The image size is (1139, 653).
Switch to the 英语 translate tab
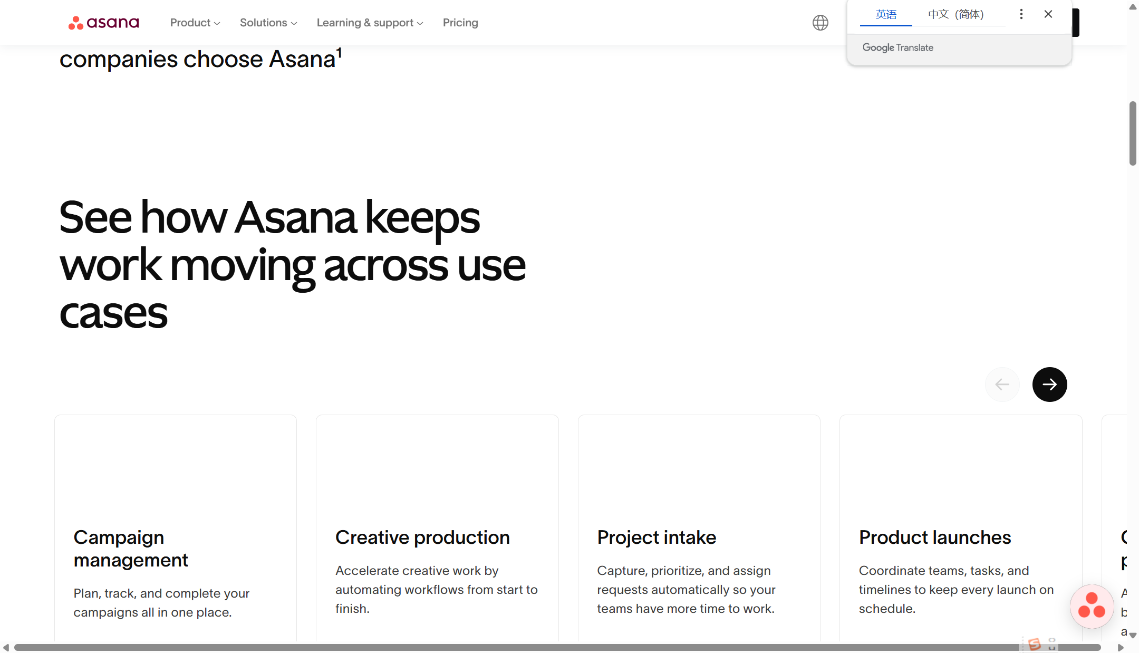pos(886,14)
